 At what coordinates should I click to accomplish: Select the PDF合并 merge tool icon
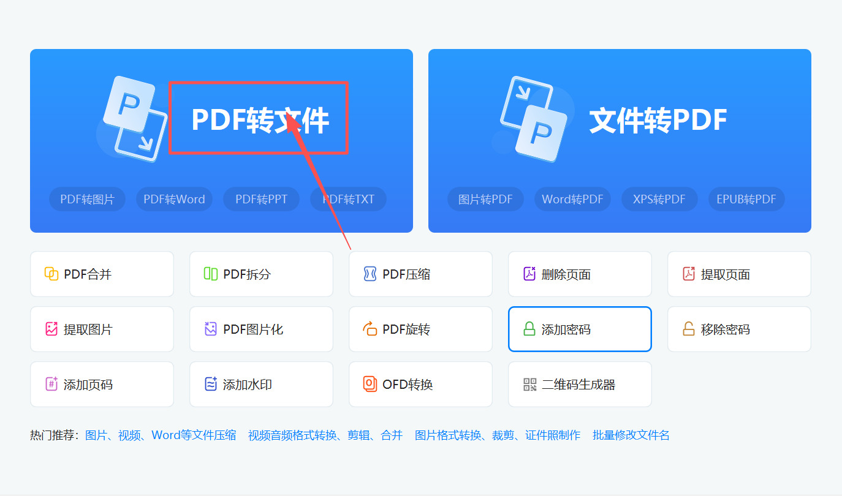pos(51,274)
